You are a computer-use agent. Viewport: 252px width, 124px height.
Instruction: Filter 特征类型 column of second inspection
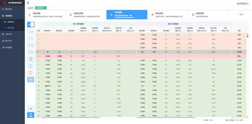click(146, 31)
